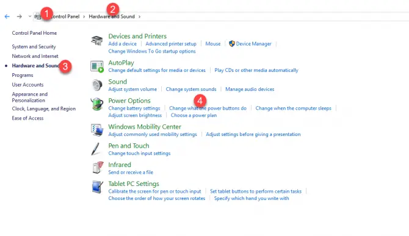This screenshot has width=409, height=236.
Task: Click the Tablet PC Settings icon
Action: click(98, 187)
